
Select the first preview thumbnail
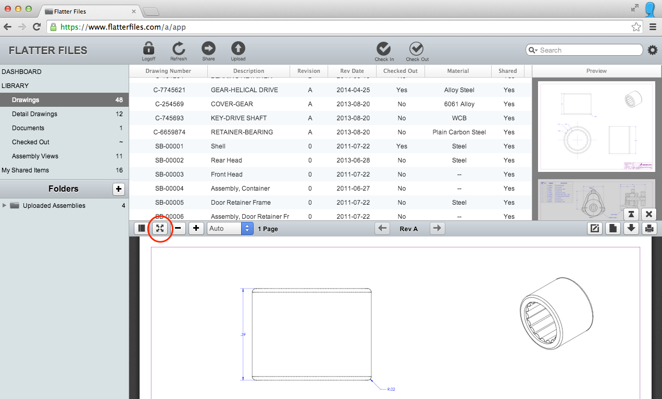click(596, 126)
